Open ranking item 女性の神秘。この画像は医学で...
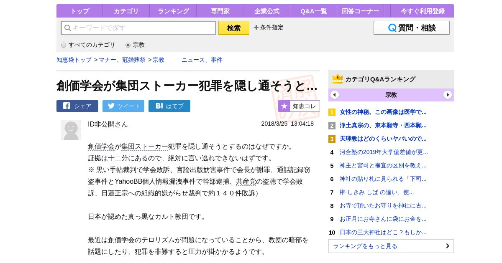502x263 pixels. tap(383, 112)
